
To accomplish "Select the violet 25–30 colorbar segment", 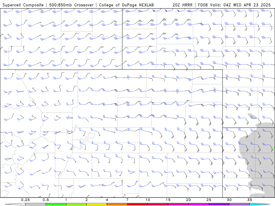I will 219,204.
